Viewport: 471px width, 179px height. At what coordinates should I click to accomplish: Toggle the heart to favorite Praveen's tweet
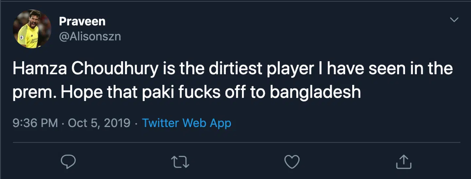point(292,162)
